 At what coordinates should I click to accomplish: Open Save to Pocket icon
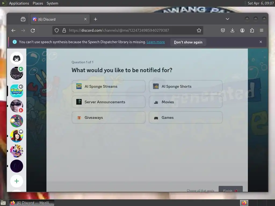click(223, 31)
